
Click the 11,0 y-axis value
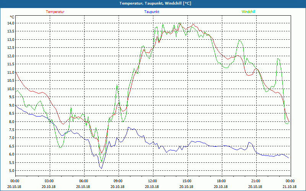point(11,72)
